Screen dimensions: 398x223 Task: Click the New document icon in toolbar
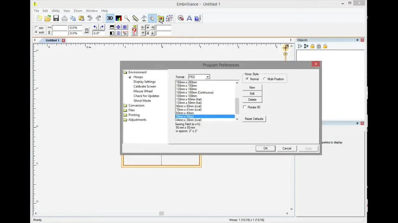click(39, 18)
